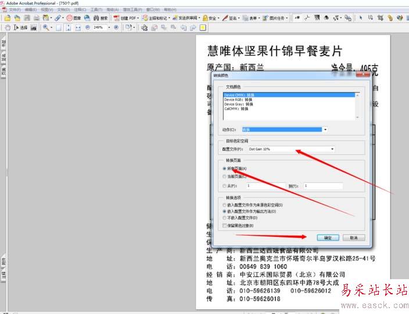Select Device Gray: 转换 list row
The image size is (409, 314).
click(x=289, y=104)
